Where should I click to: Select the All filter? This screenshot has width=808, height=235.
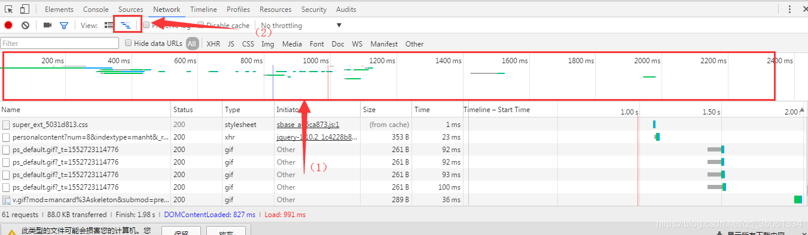point(192,44)
